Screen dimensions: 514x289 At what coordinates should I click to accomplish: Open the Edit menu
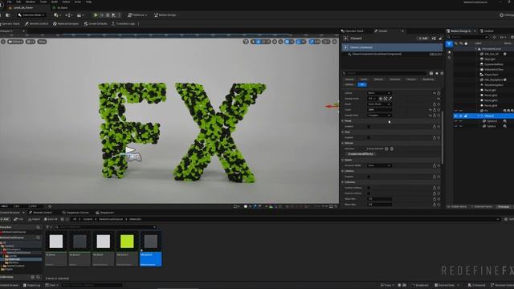point(18,2)
